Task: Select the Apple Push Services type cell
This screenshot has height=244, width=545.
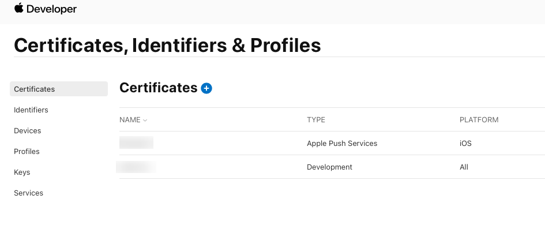Action: [342, 143]
